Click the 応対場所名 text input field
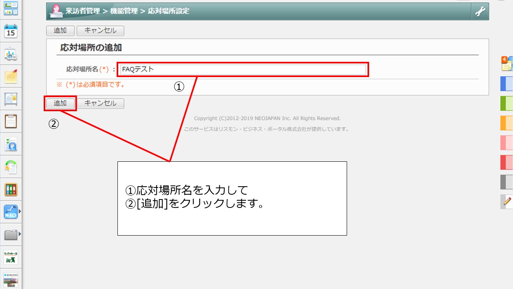 tap(243, 69)
